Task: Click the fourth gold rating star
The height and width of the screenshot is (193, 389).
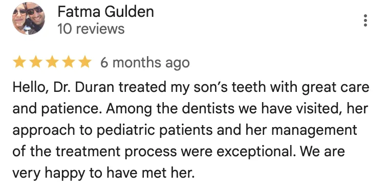Action: (x=69, y=62)
